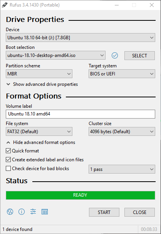Click the green READY progress bar
161x234 pixels.
(80, 195)
